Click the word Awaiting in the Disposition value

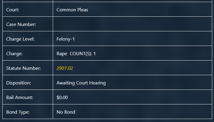[x=66, y=83]
